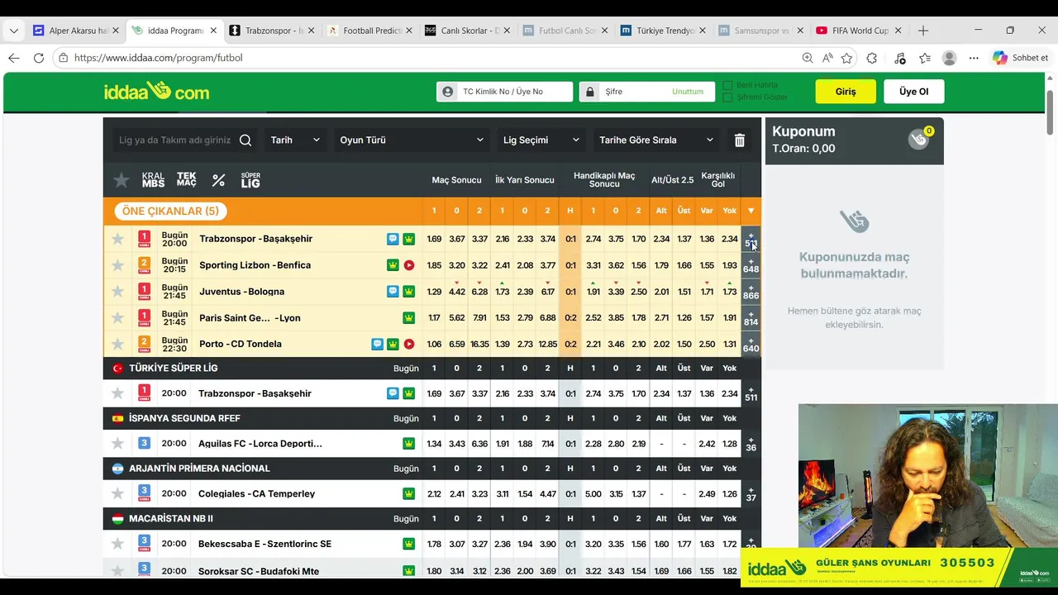
Task: Select odds 1.85 for Sporting Lizbon win
Action: tap(434, 265)
